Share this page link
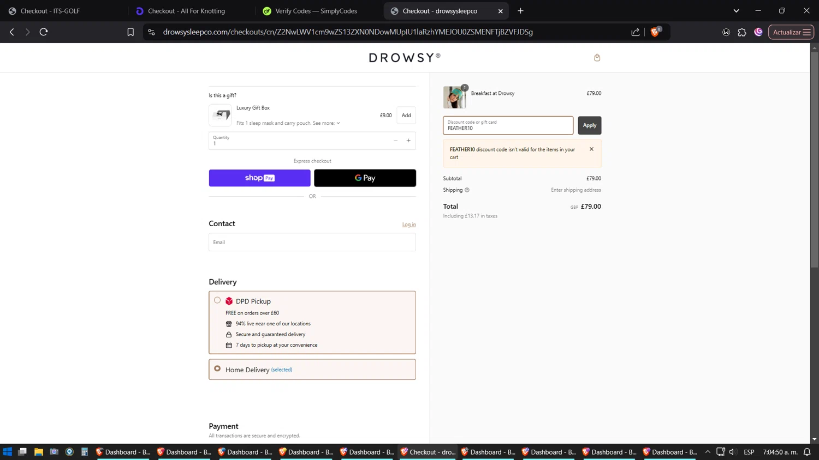This screenshot has width=819, height=460. pos(636,32)
